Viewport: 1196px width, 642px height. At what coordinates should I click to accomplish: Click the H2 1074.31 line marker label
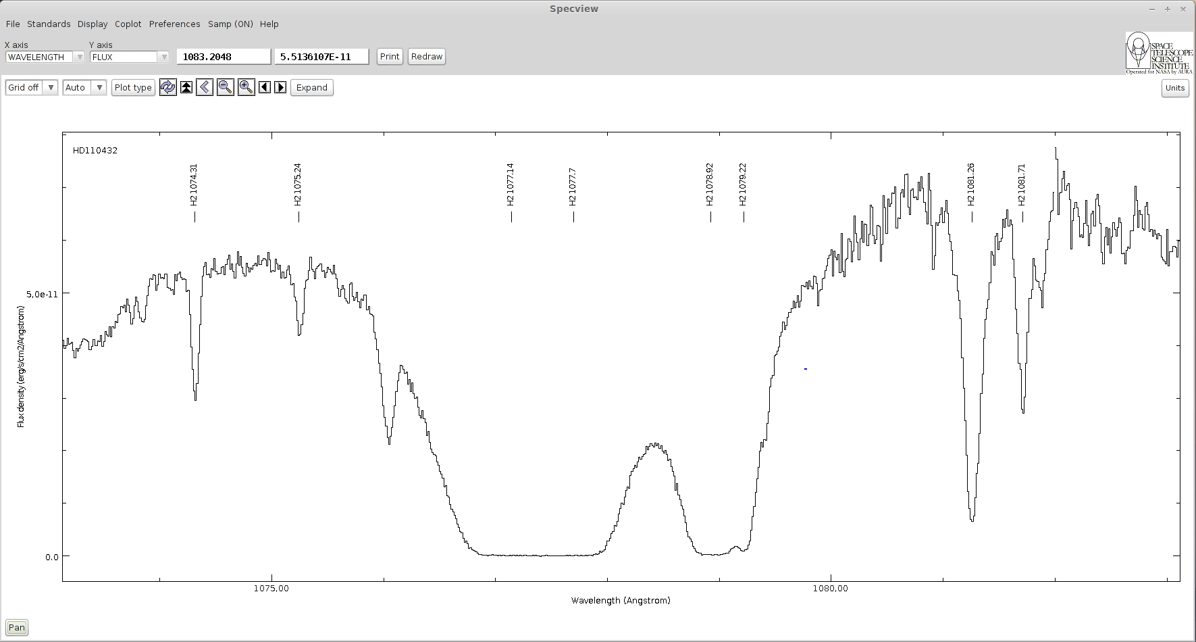coord(194,184)
